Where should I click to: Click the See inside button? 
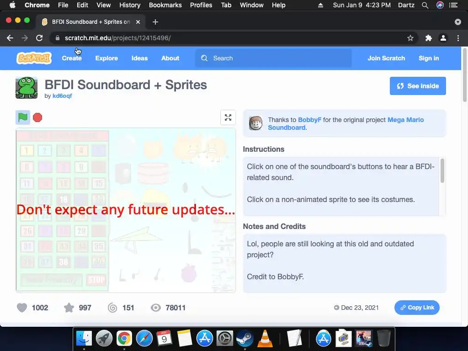(x=418, y=86)
